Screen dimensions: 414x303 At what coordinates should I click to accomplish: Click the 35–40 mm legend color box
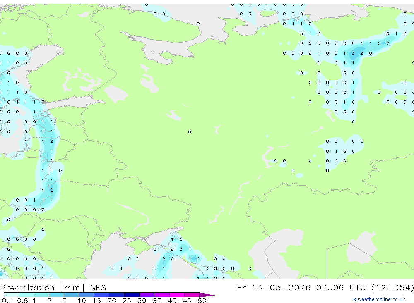[x=161, y=295]
